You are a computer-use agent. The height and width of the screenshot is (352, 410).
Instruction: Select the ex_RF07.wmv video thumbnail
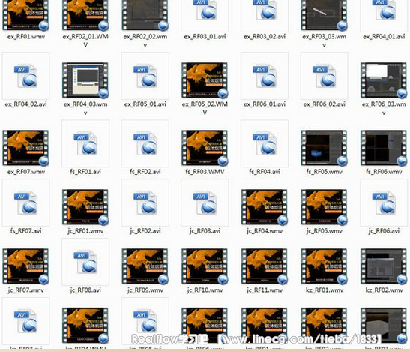click(25, 148)
